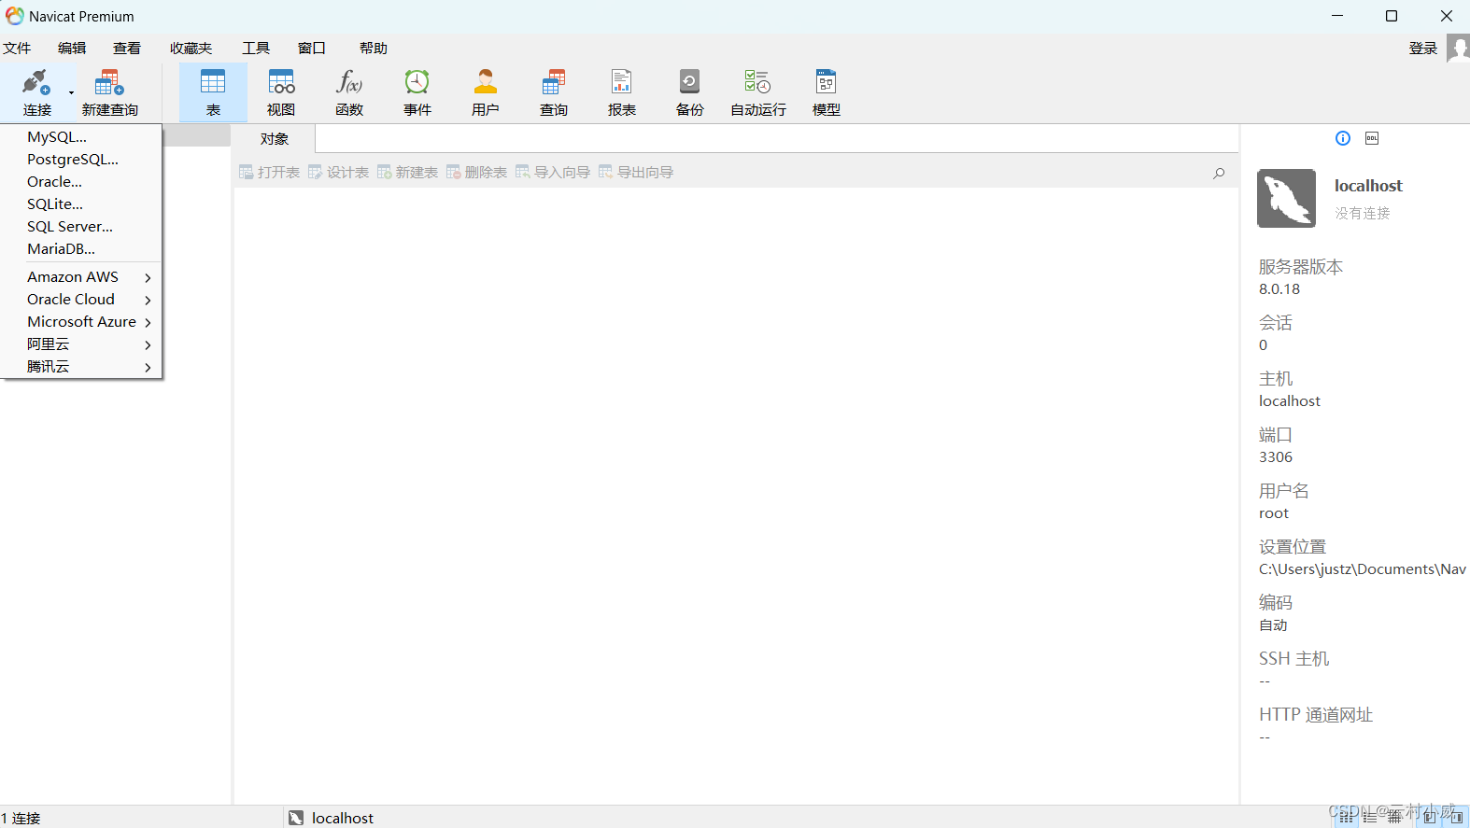
Task: Open the 窗口 (Window) menu
Action: point(311,48)
